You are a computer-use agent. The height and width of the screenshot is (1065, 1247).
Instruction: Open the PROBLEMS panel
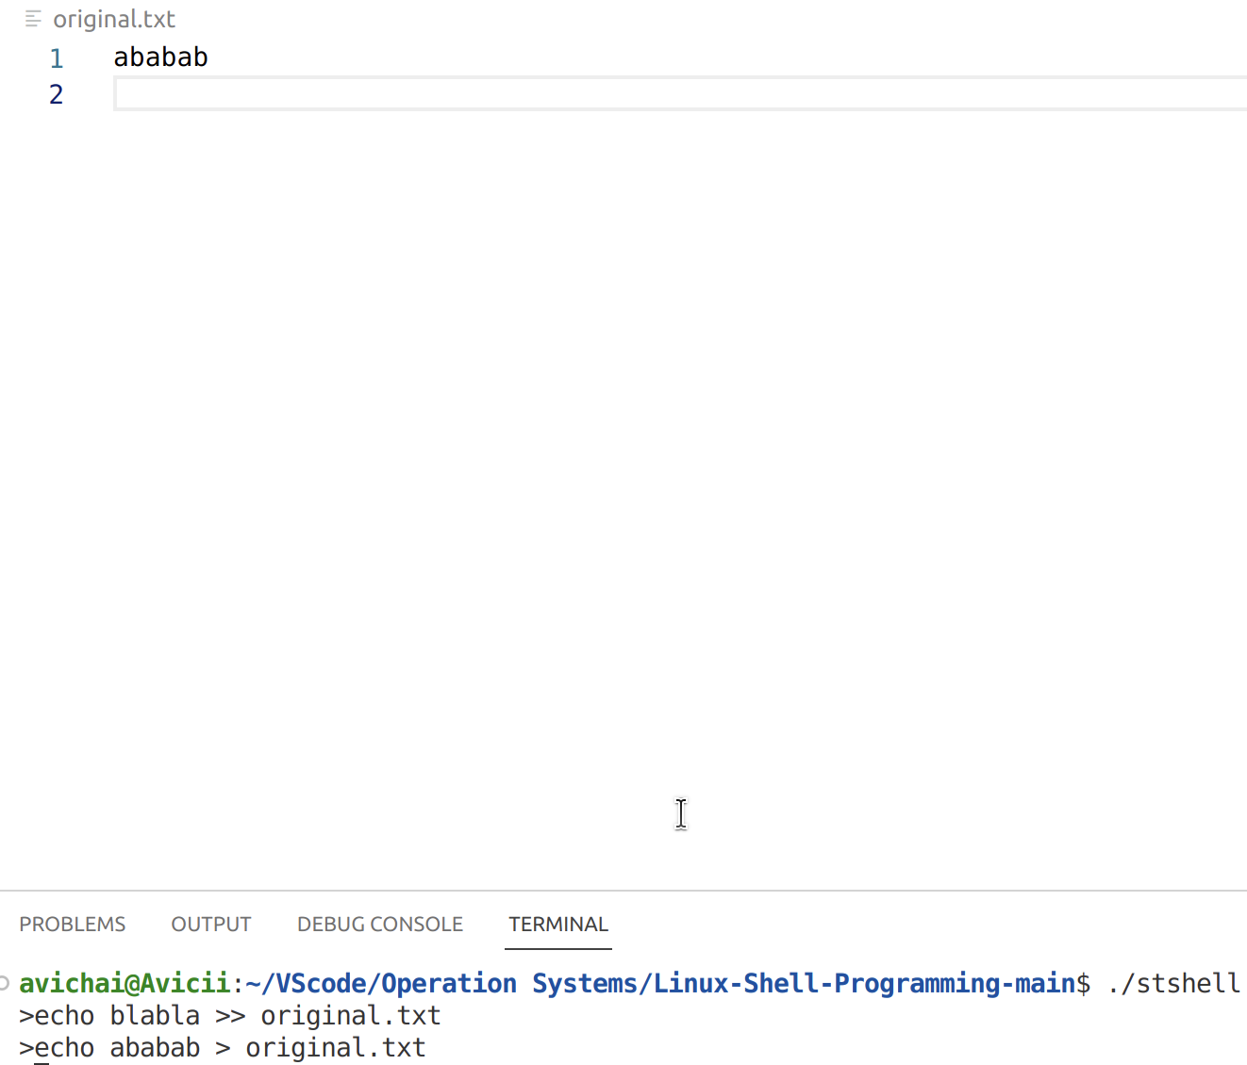click(72, 925)
